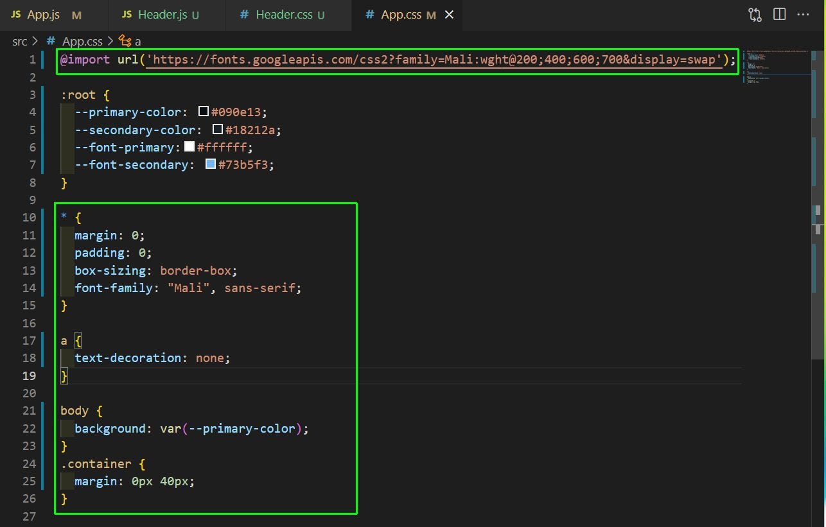
Task: Open color picker for #73b5f3 swatch
Action: (211, 164)
